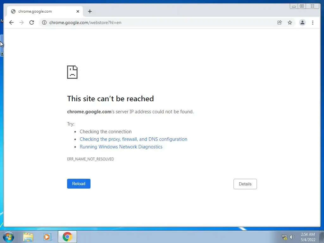Reload the page with the toolbar refresh icon

click(32, 22)
